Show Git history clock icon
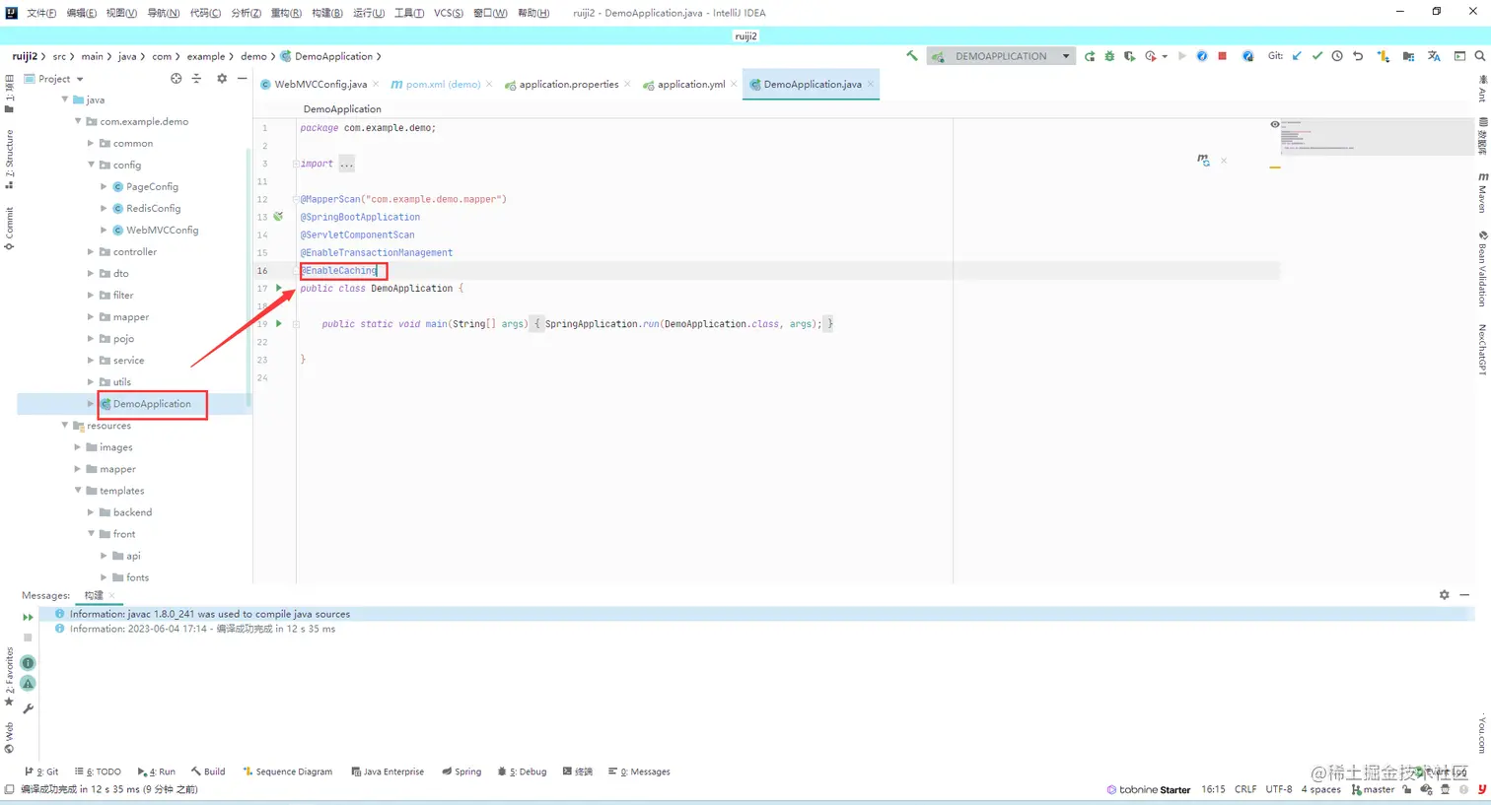The height and width of the screenshot is (805, 1491). 1337,56
